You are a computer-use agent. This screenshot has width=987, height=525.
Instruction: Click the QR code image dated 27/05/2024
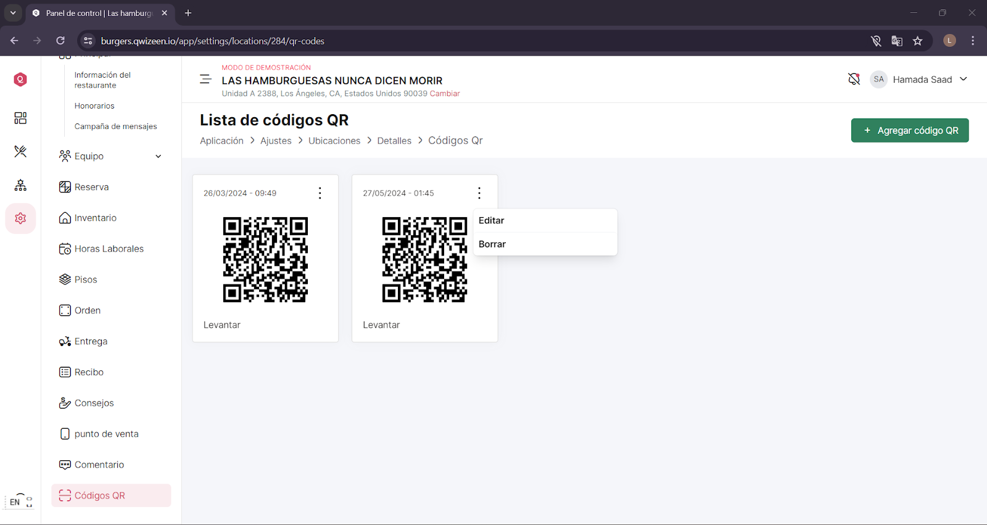click(424, 260)
